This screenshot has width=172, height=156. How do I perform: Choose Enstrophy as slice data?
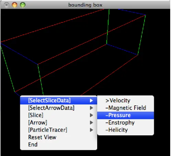[126, 122]
